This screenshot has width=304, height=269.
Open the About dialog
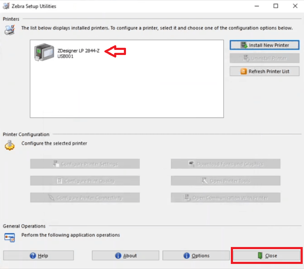[x=126, y=255]
